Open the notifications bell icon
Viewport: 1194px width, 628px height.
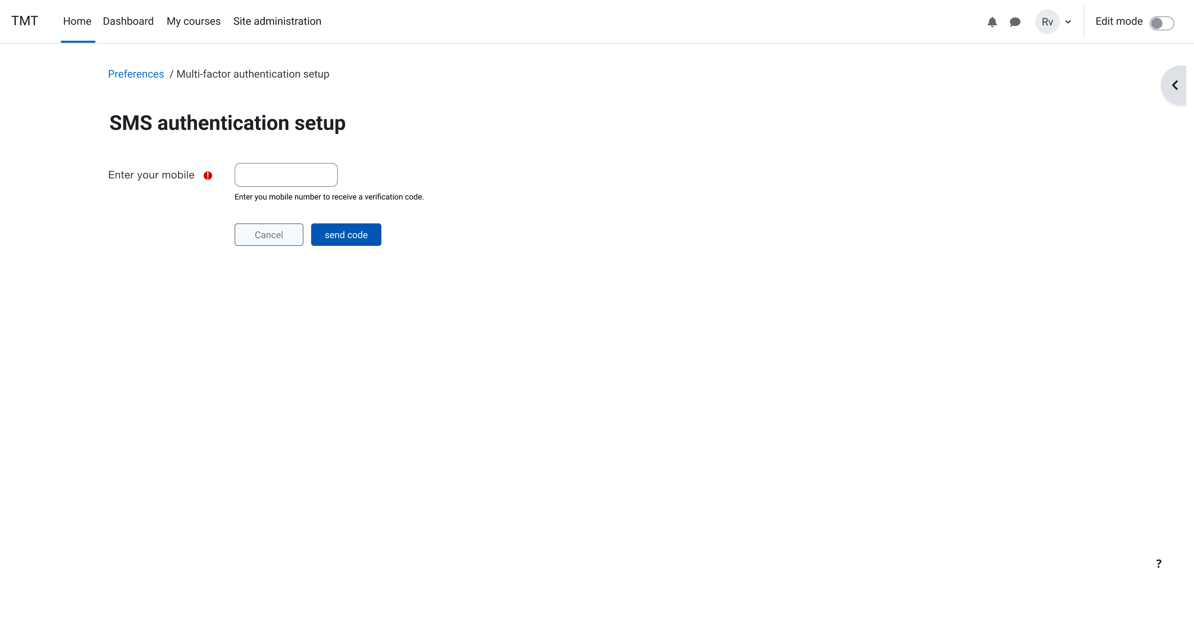tap(992, 22)
